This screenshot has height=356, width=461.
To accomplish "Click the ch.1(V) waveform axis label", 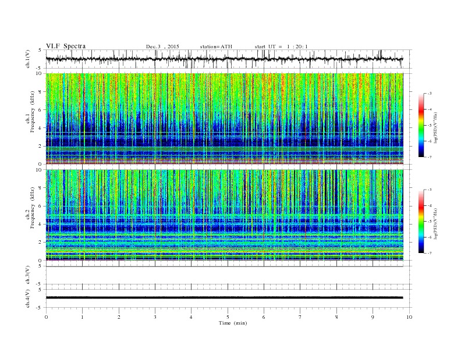I will tap(28, 59).
